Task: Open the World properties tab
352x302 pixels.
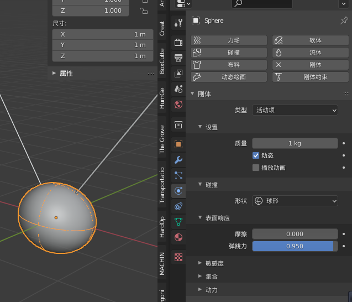Action: tap(178, 105)
